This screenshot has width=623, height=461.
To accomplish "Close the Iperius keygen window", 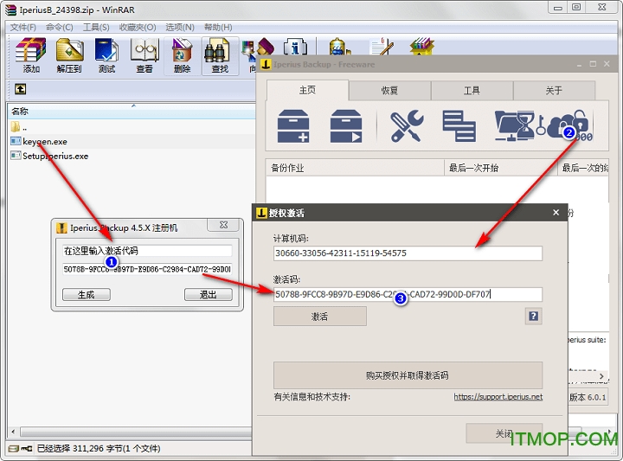I will click(x=223, y=225).
